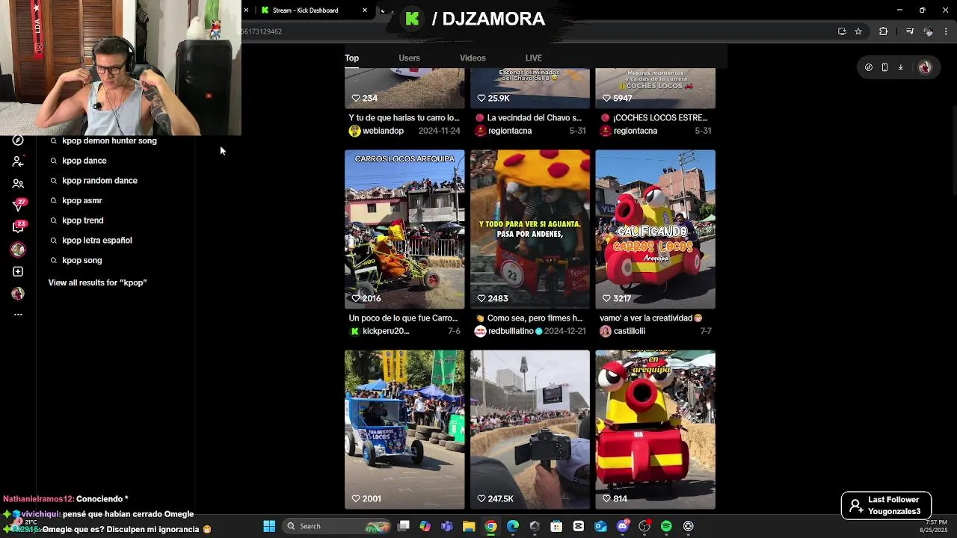Open Discord from the taskbar
Viewport: 957px width, 538px height.
tap(623, 526)
